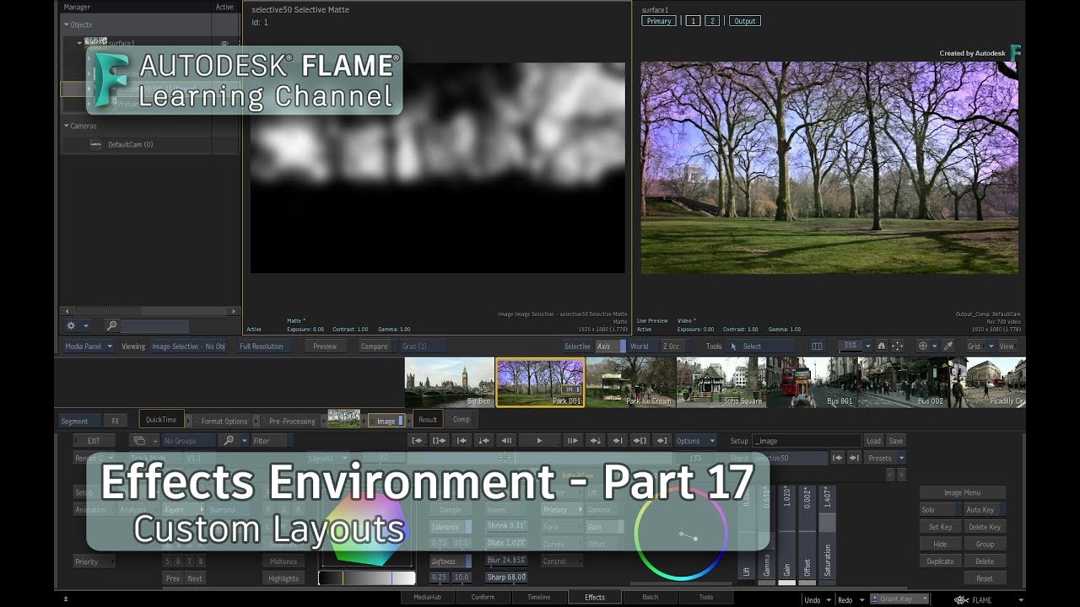Screen dimensions: 1080x607
Task: Click next object arrow beside selective50
Action: (x=854, y=458)
